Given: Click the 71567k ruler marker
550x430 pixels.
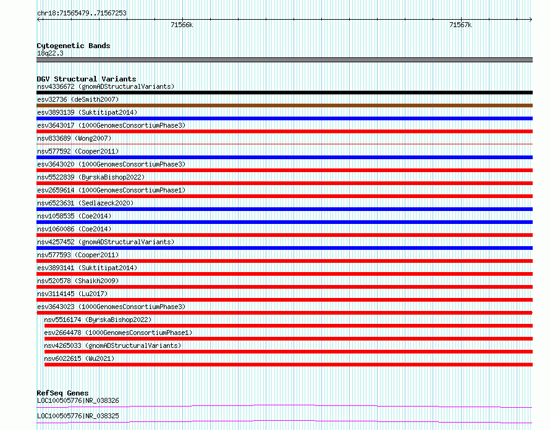Looking at the screenshot, I should 460,25.
